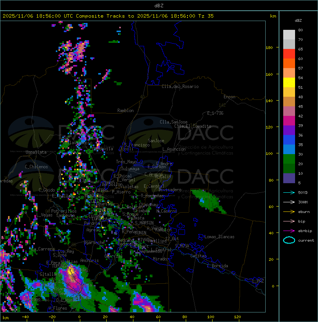318x322 pixels.
Task: Click the E_1-736 map label
Action: pos(215,113)
